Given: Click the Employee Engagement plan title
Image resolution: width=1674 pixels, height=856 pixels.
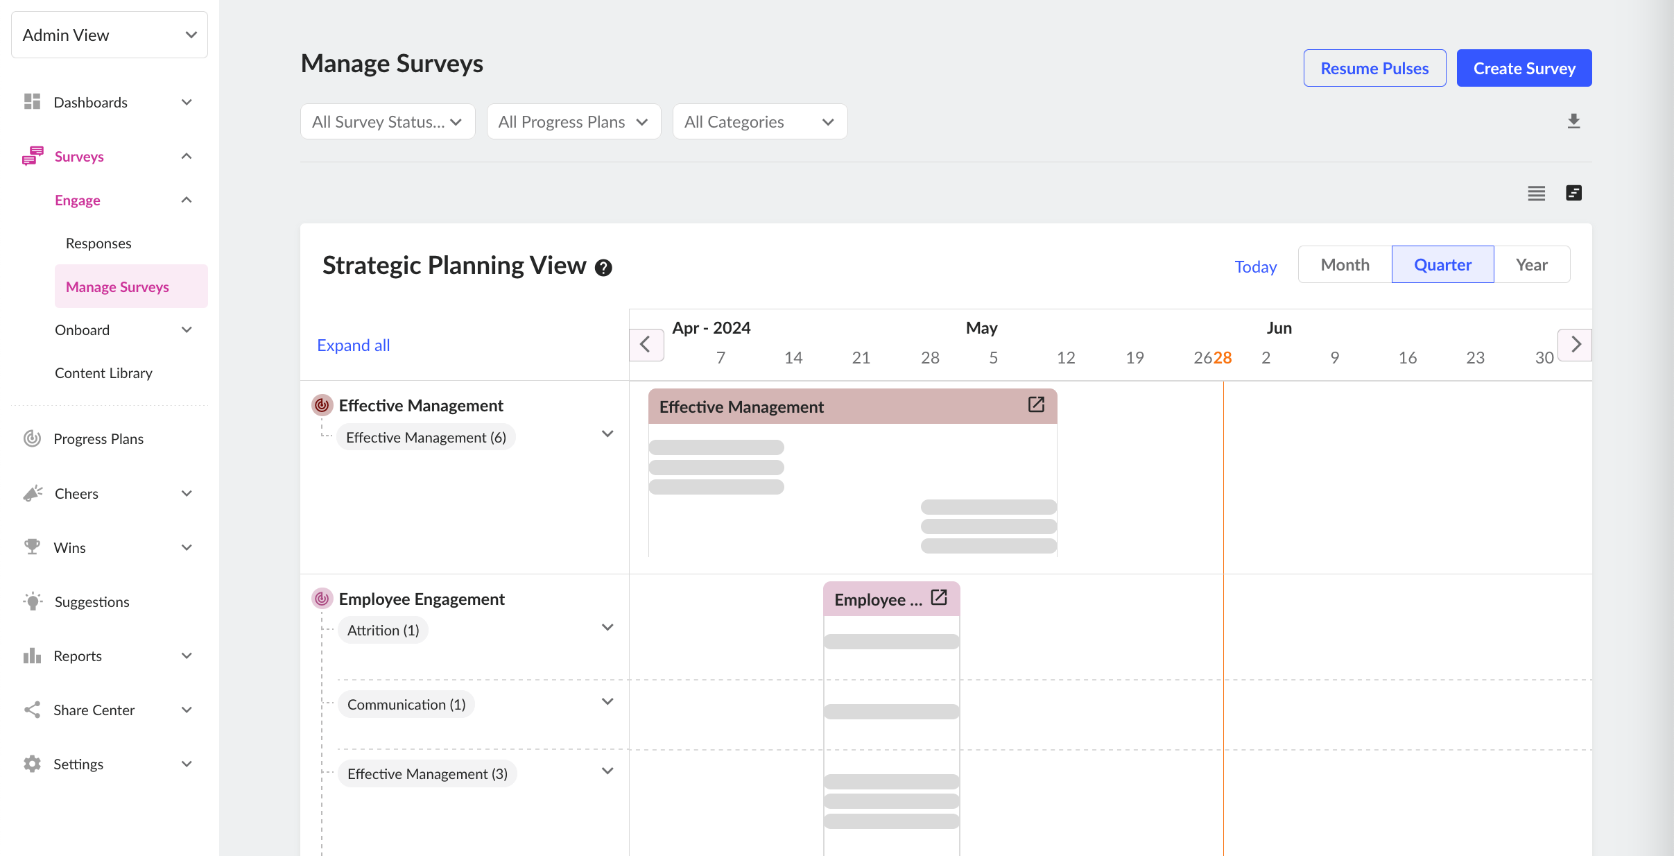Looking at the screenshot, I should pos(422,599).
